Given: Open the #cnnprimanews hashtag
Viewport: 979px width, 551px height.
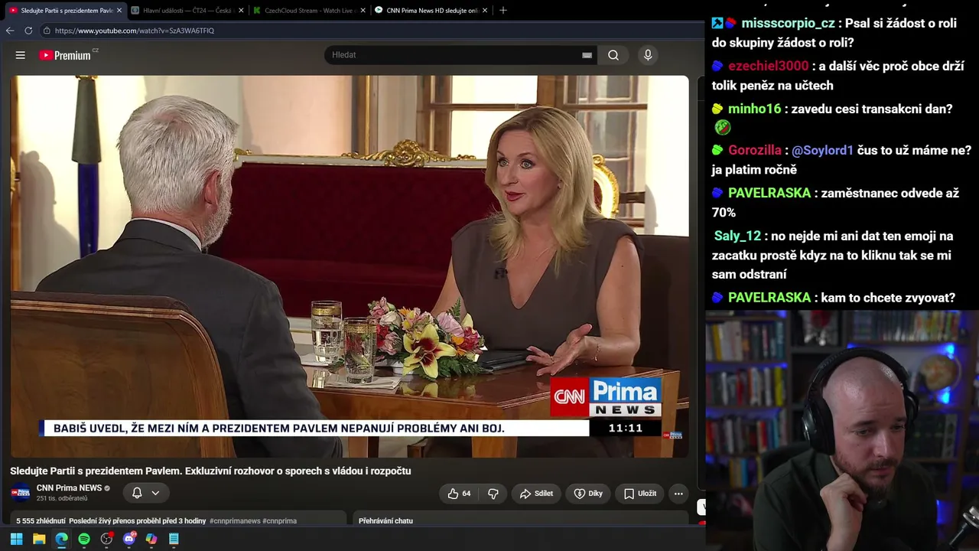Looking at the screenshot, I should tap(235, 521).
